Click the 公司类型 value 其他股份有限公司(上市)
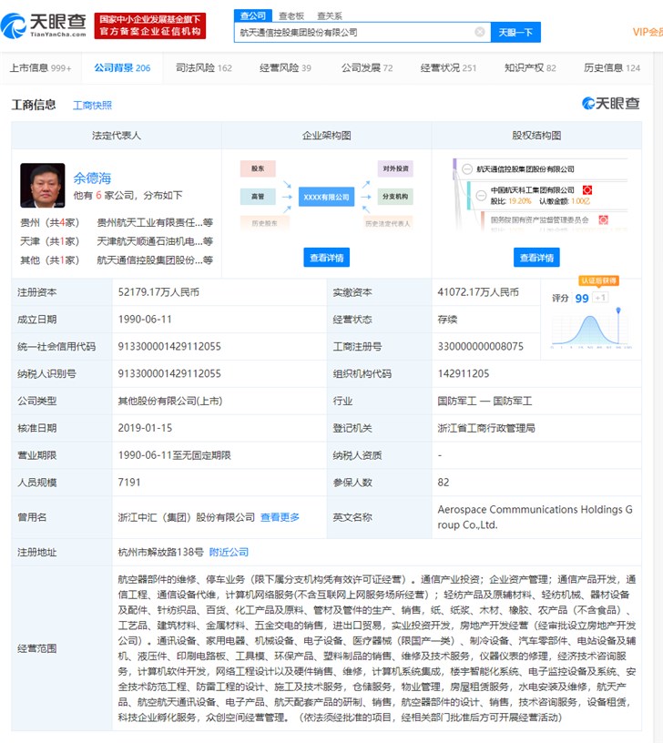This screenshot has width=663, height=743. coord(170,401)
